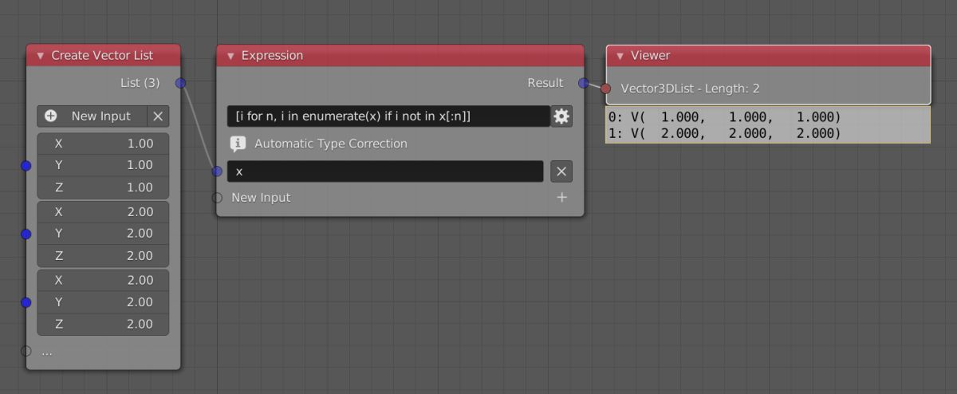Click first vector's Z value 1.00
Image resolution: width=957 pixels, height=394 pixels.
point(103,187)
